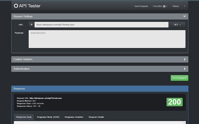The height and width of the screenshot is (124, 199).
Task: Switch to the Response Body (RAW) tab
Action: click(x=48, y=117)
